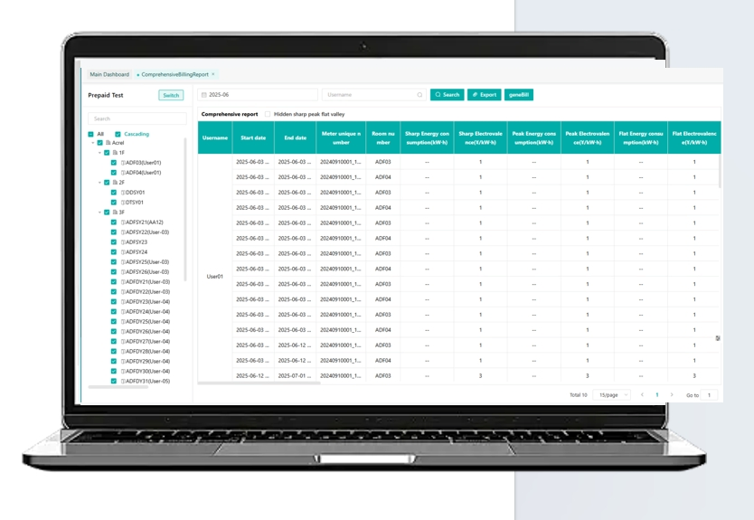
Task: Select ADFDY27(User-04) in the tree
Action: click(x=147, y=341)
